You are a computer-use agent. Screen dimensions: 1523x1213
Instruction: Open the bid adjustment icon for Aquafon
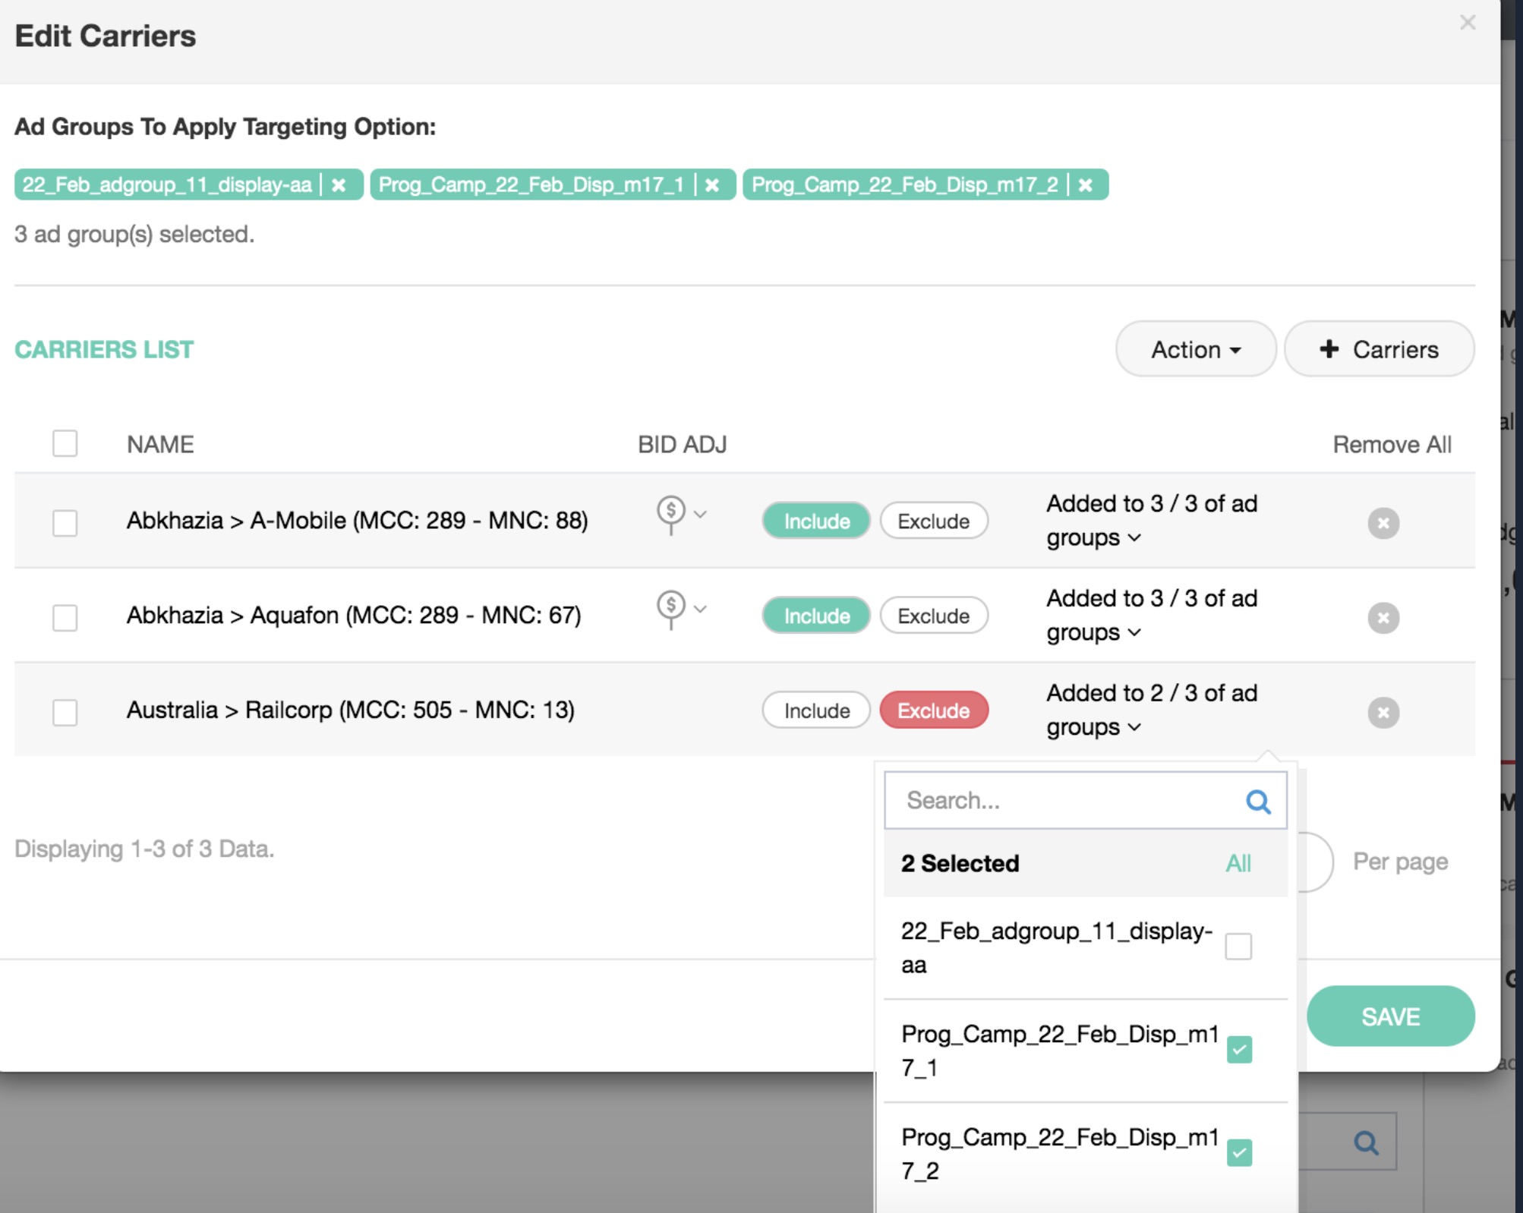671,608
